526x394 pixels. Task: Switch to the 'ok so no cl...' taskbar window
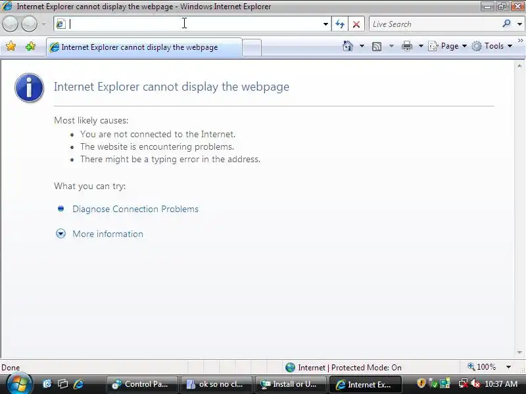pos(216,384)
